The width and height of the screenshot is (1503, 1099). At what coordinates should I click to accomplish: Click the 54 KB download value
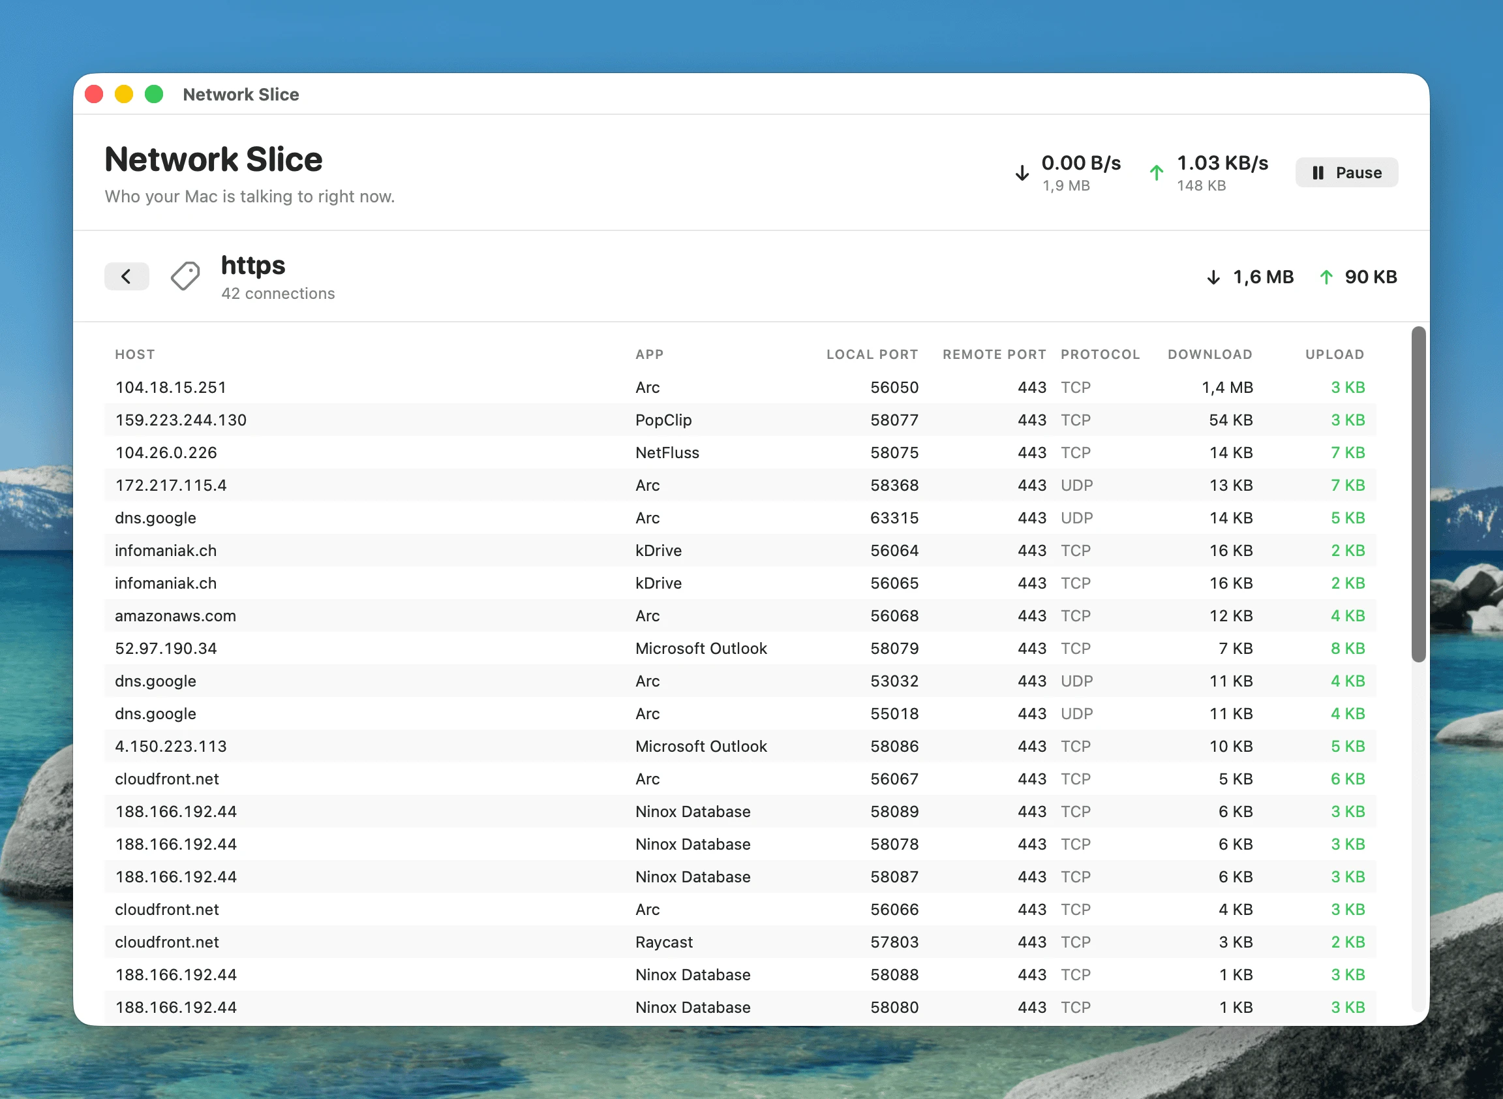point(1230,420)
